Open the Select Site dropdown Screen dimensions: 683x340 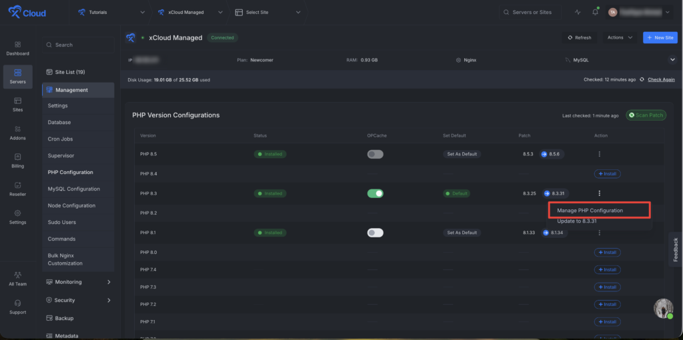pos(268,12)
